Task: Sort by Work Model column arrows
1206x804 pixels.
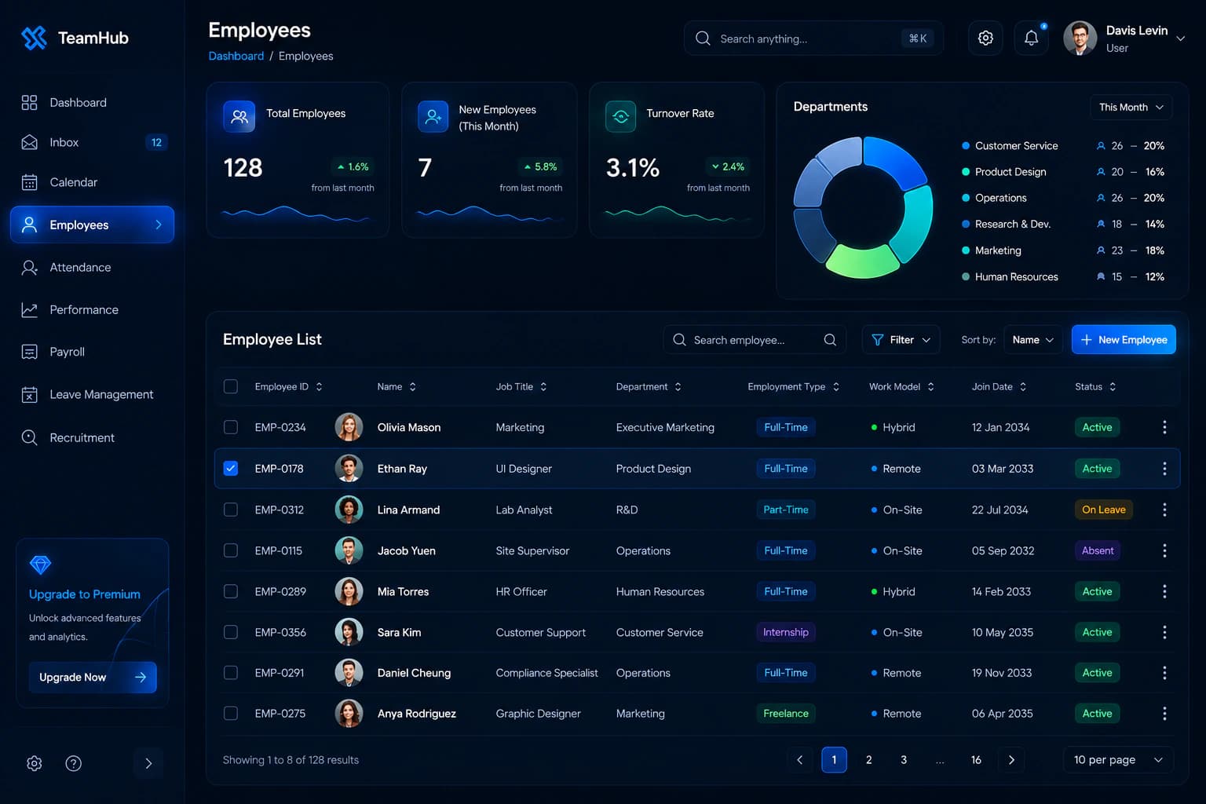Action: point(930,387)
